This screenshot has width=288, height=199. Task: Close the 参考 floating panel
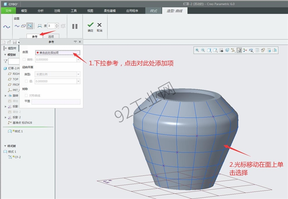(x=80, y=42)
